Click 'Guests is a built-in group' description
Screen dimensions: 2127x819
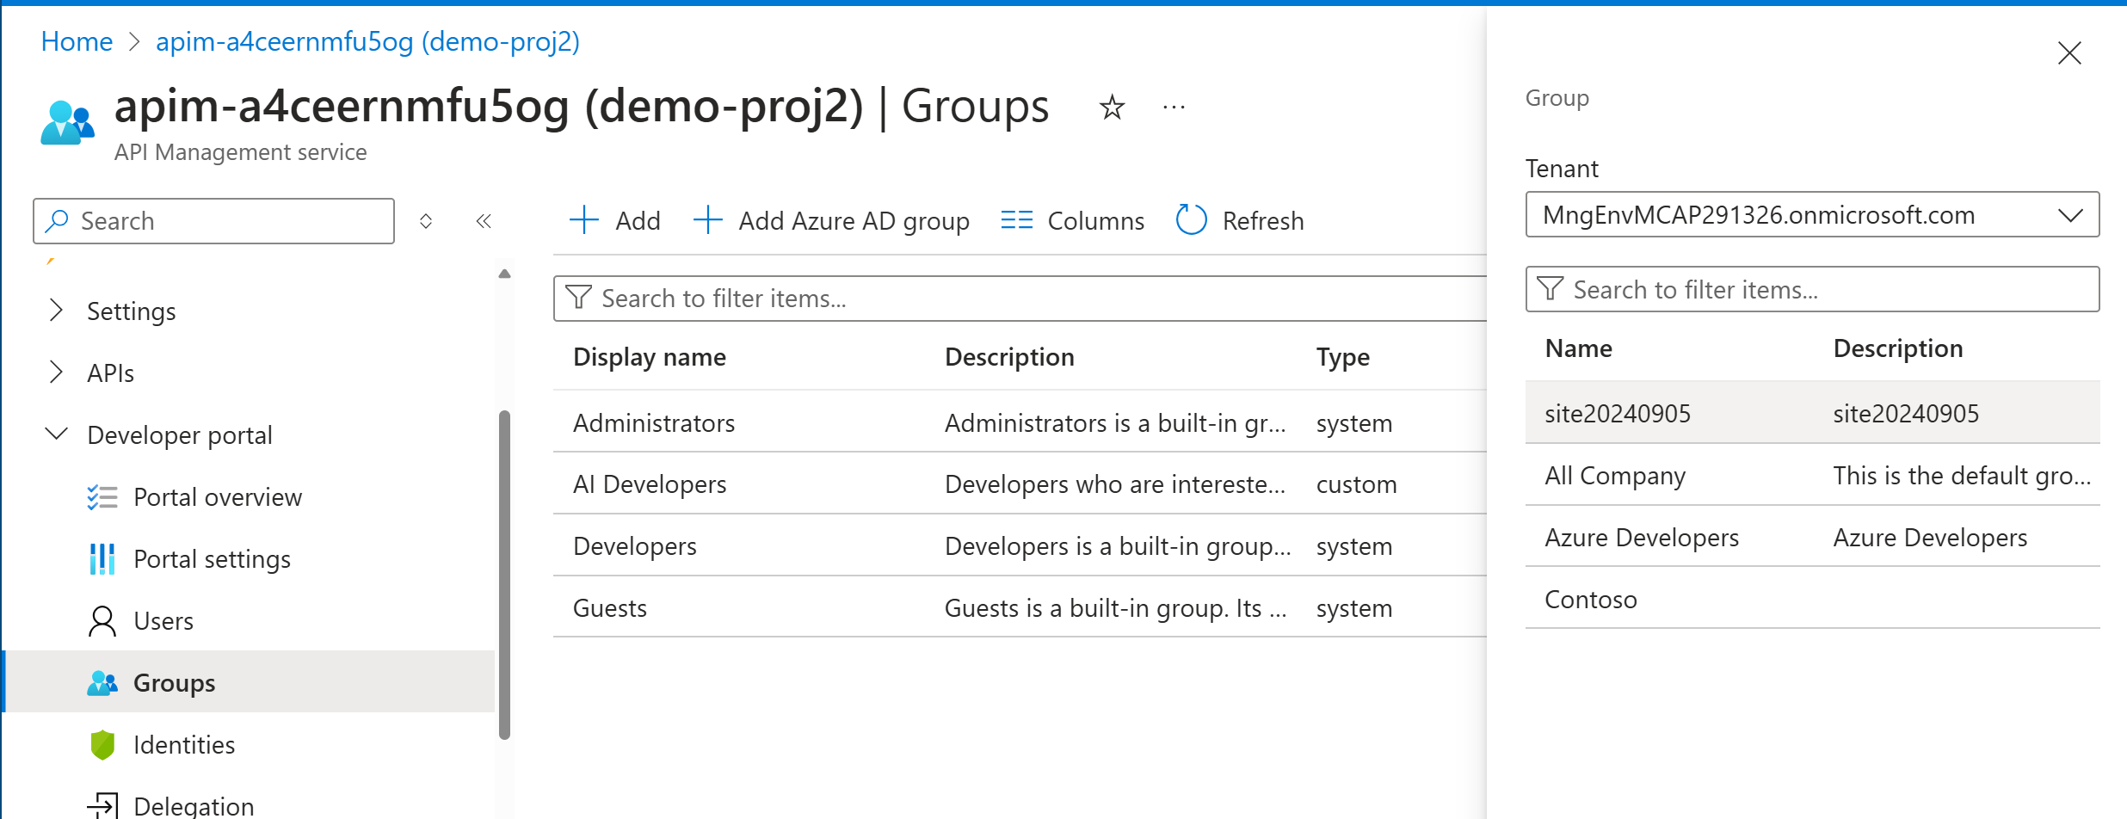point(1115,608)
